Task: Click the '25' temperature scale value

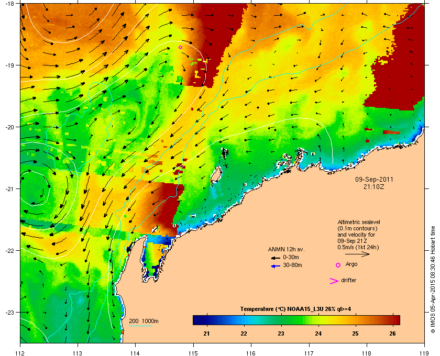Action: pyautogui.click(x=355, y=333)
